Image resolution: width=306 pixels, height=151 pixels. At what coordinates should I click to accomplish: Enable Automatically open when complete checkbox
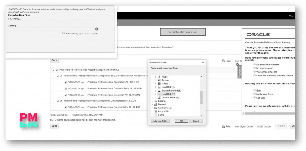(x=63, y=33)
